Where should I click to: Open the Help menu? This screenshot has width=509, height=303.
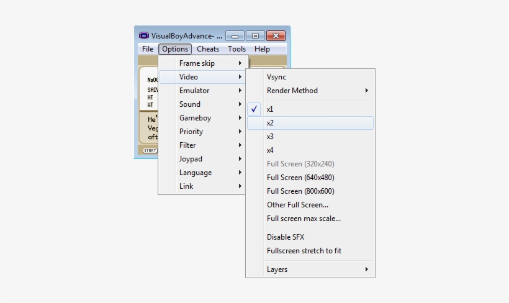262,49
